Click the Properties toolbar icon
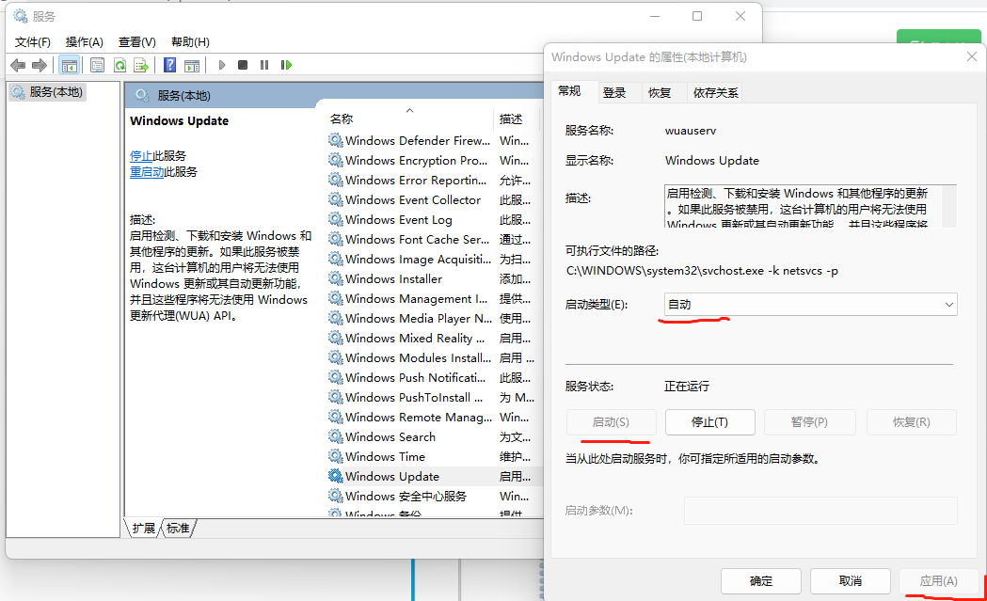 point(97,65)
